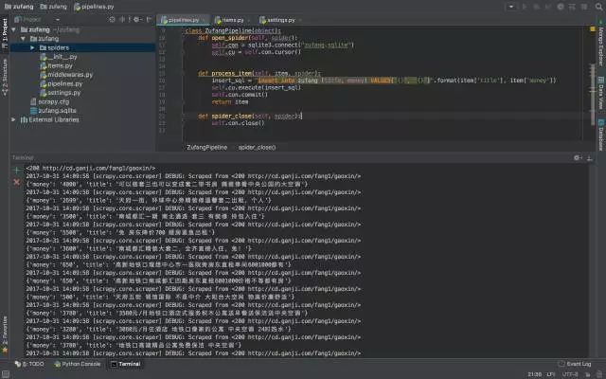Collapse the inner zufang package folder
The width and height of the screenshot is (606, 379).
coord(23,39)
